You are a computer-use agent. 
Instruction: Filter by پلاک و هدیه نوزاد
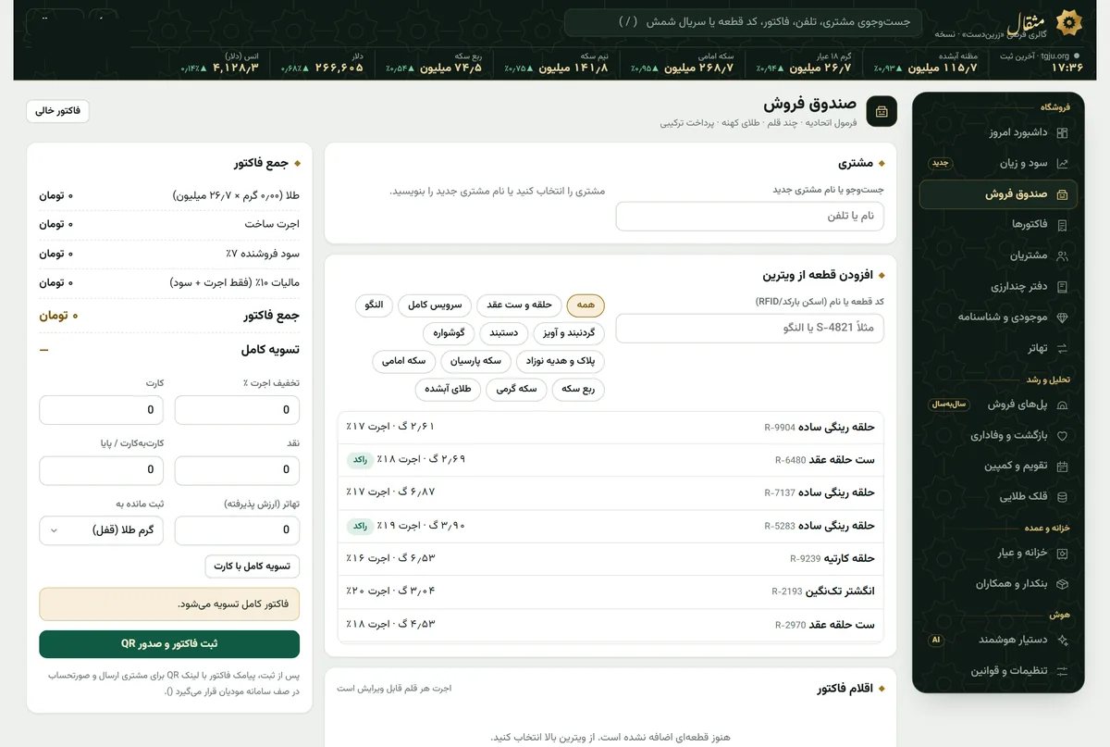pyautogui.click(x=559, y=360)
